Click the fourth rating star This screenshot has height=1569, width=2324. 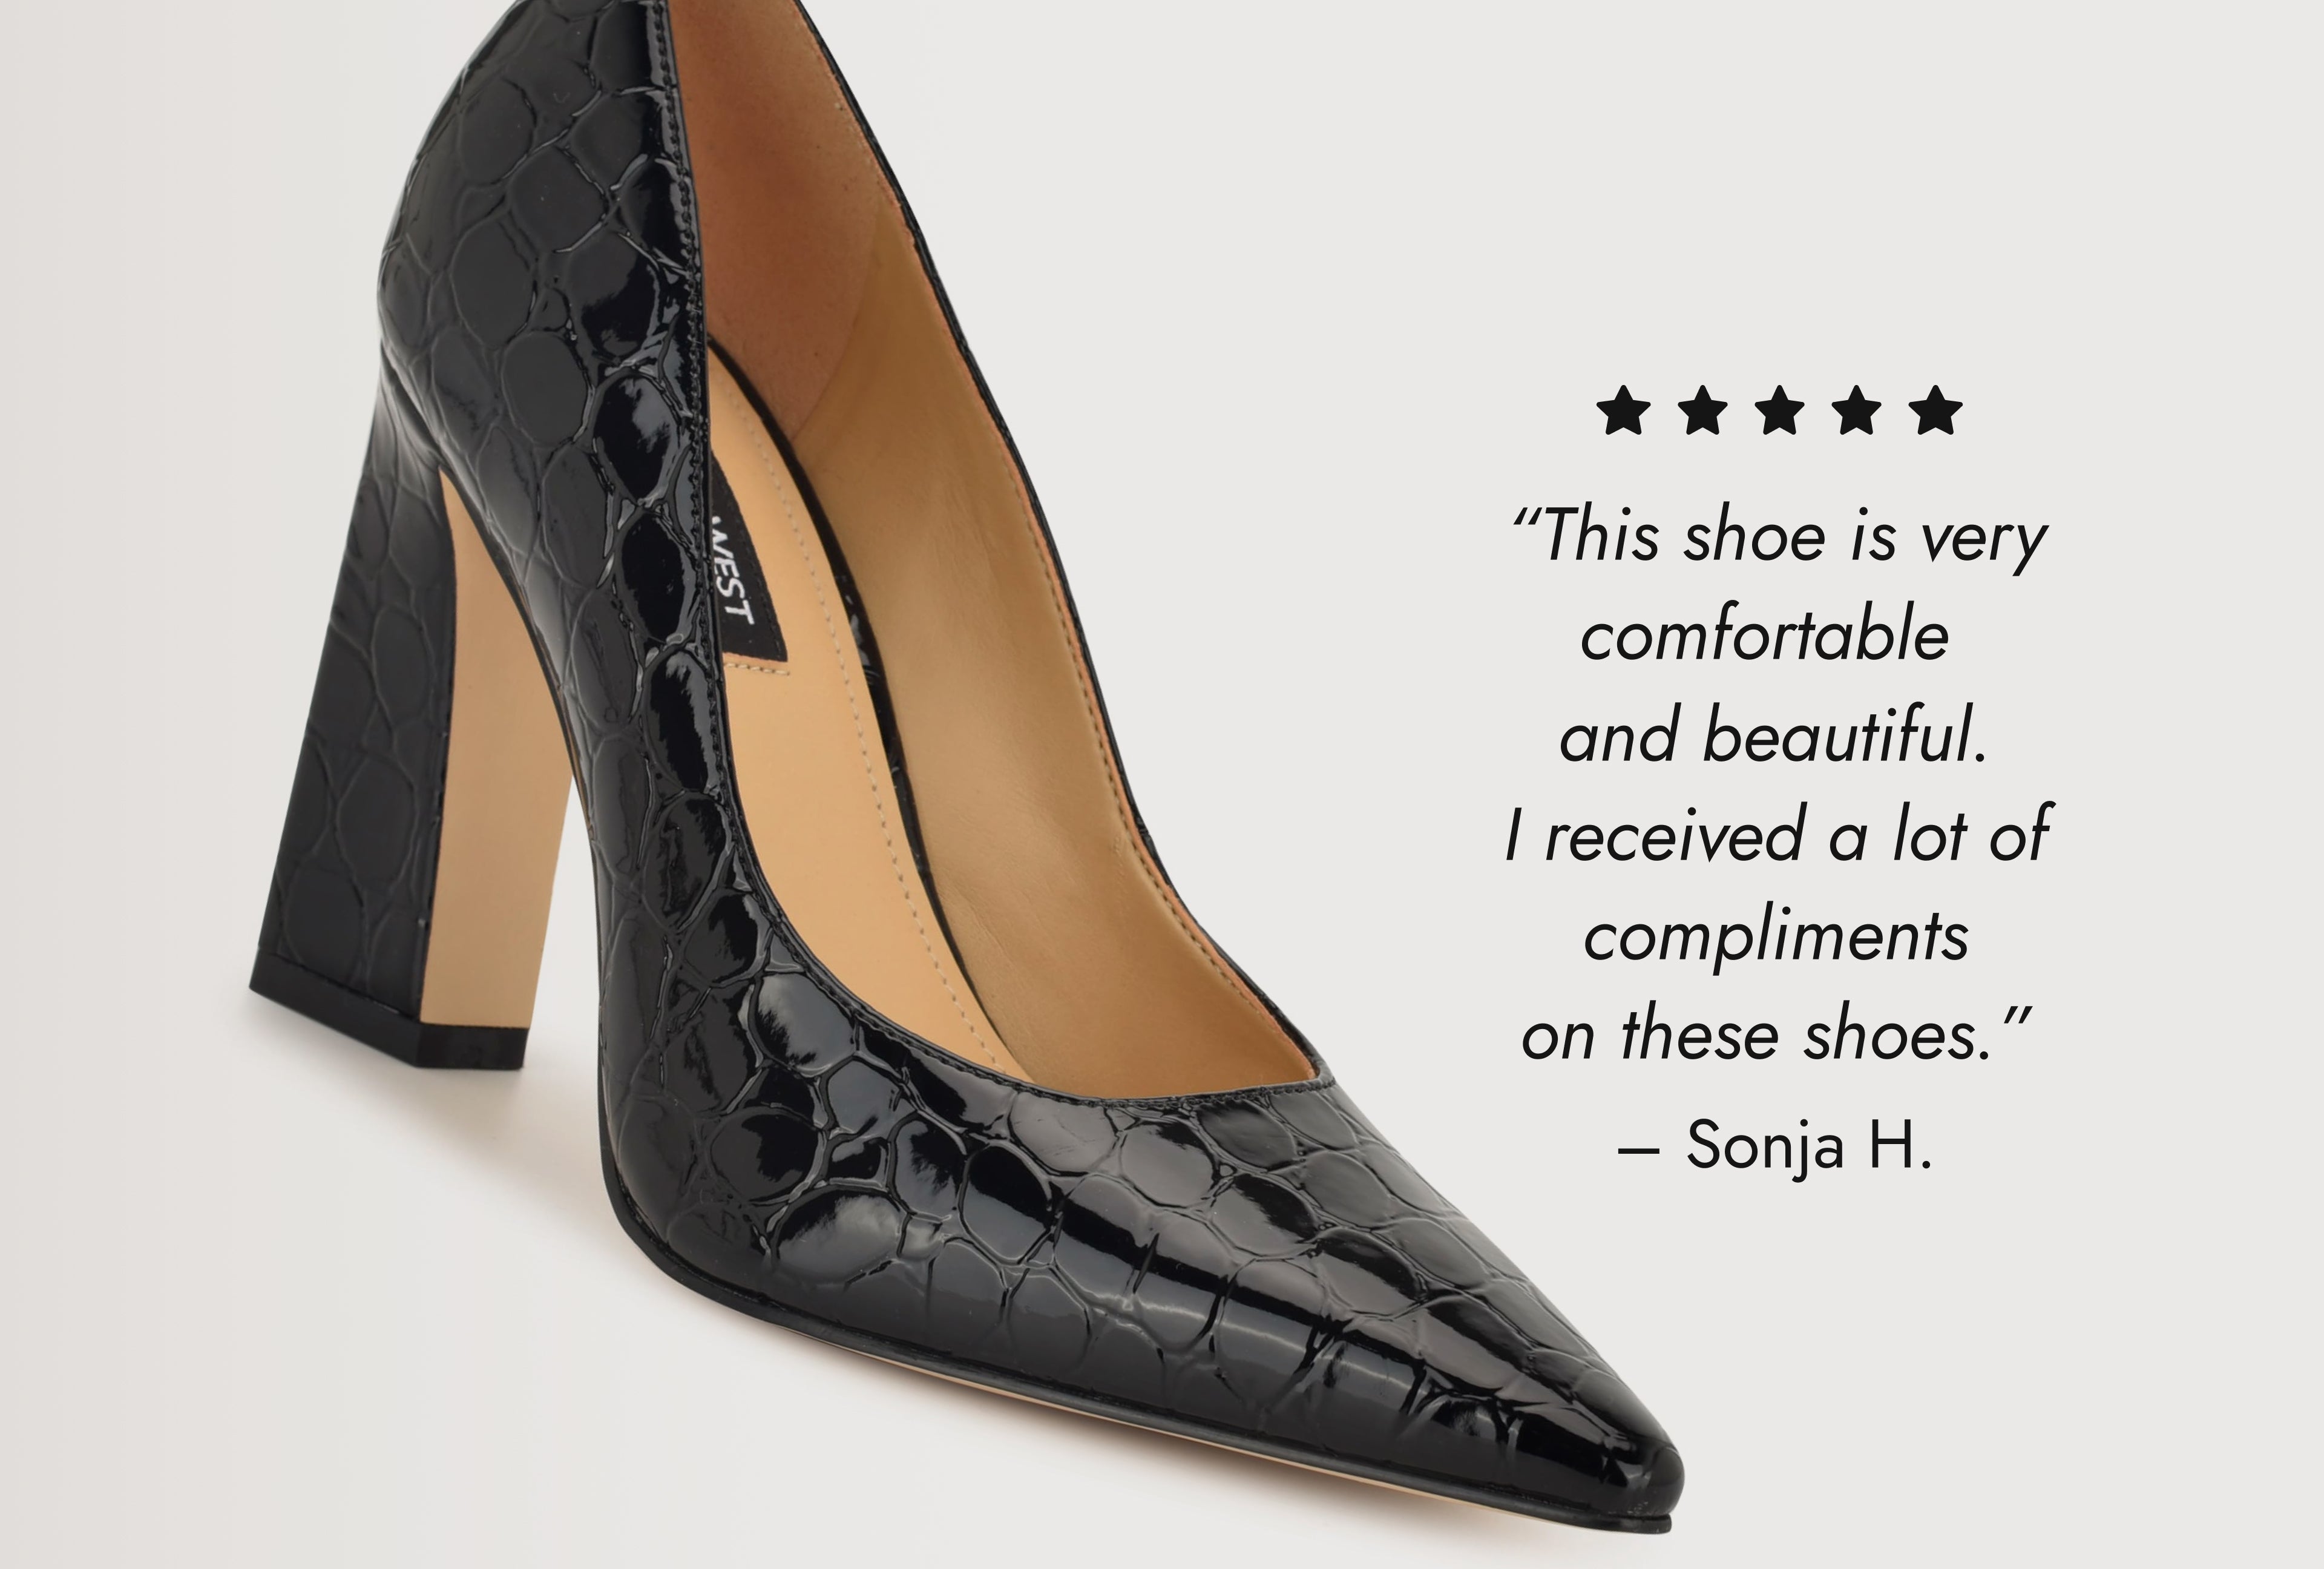(x=1858, y=410)
